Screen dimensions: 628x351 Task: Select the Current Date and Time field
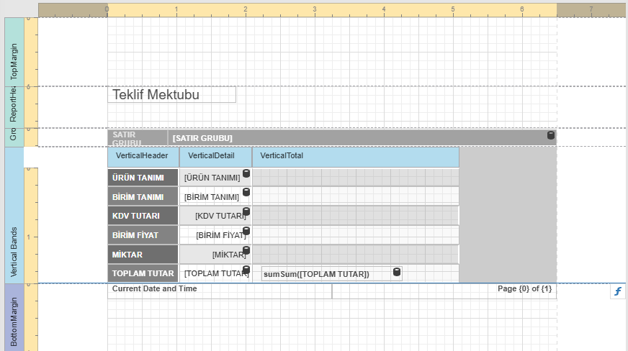[220, 291]
